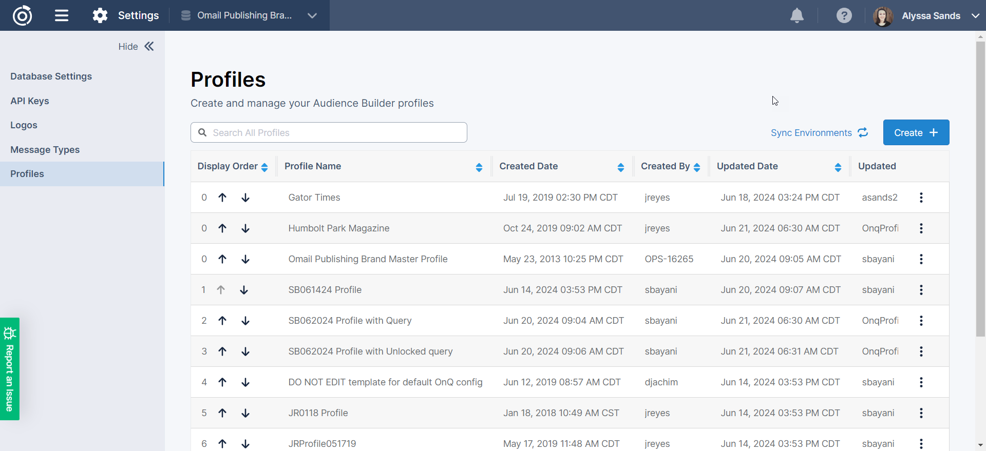
Task: Move SB062024 Profile with Query down
Action: [245, 321]
